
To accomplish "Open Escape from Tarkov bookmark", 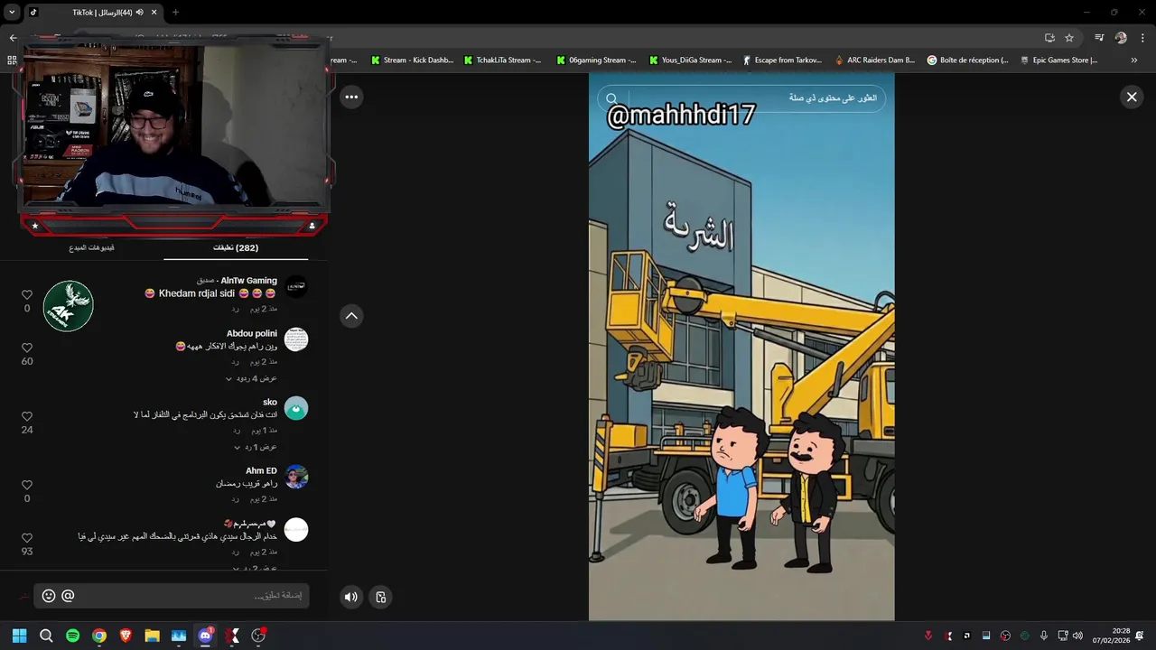I will point(782,60).
